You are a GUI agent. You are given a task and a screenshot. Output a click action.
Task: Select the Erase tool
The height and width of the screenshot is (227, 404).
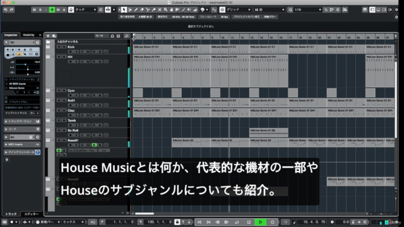[142, 10]
